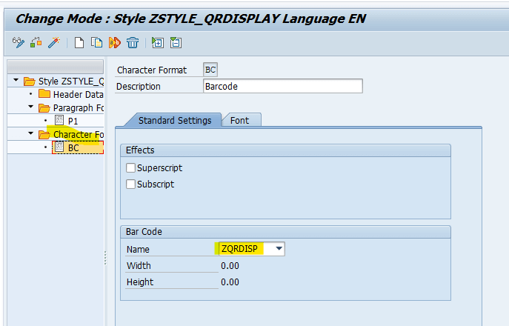Select the P1 paragraph format node
This screenshot has height=326, width=509.
pos(73,121)
